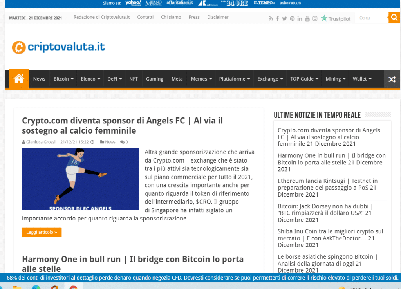The width and height of the screenshot is (401, 289).
Task: Click the random article shuffle icon
Action: [x=392, y=79]
